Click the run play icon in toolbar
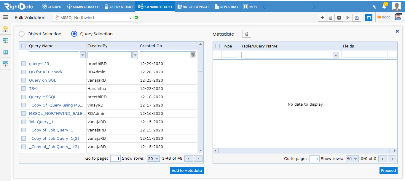This screenshot has height=181, width=405. click(348, 18)
